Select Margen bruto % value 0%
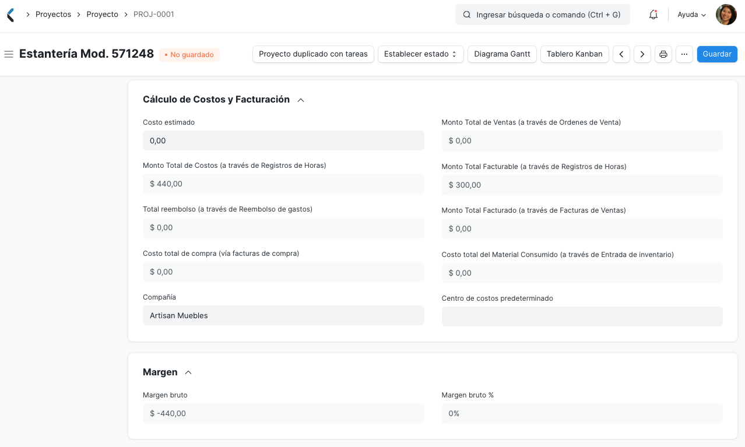 454,413
